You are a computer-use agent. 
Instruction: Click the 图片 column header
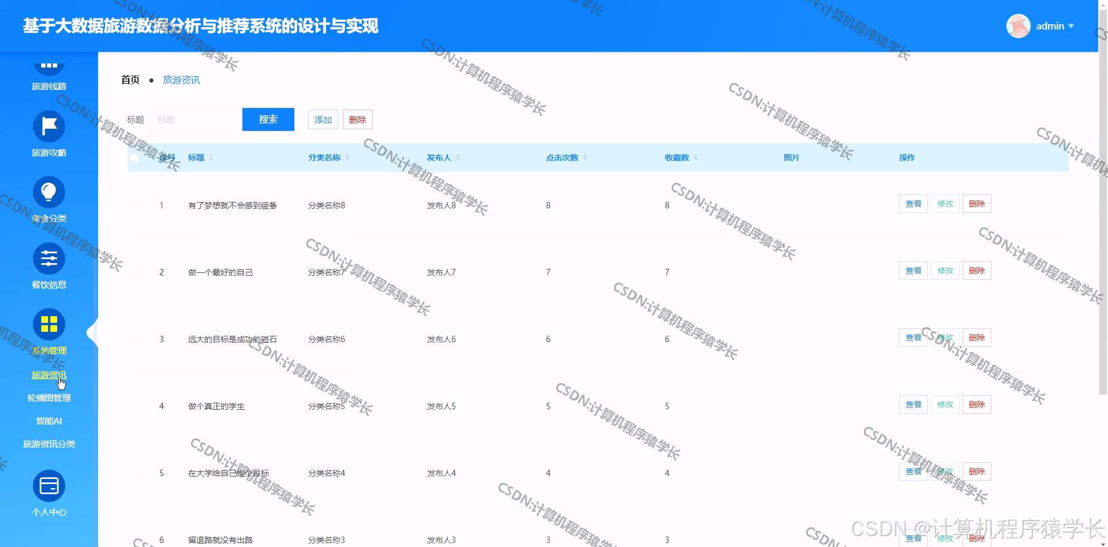pos(792,158)
